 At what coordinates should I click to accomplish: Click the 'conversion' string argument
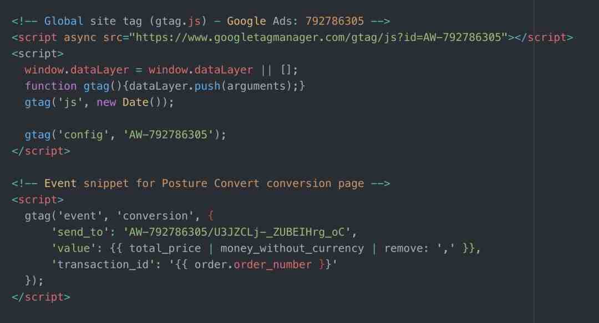[x=155, y=216]
